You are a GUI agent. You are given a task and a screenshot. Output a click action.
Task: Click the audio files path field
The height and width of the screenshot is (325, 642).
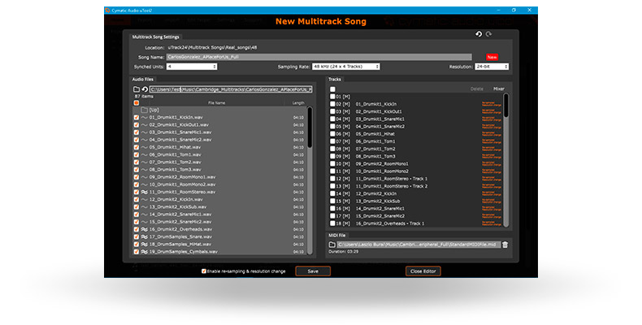(x=231, y=89)
